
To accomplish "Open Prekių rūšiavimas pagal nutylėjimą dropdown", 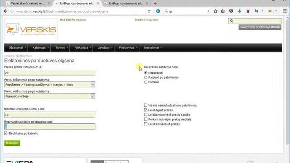I will [49, 85].
